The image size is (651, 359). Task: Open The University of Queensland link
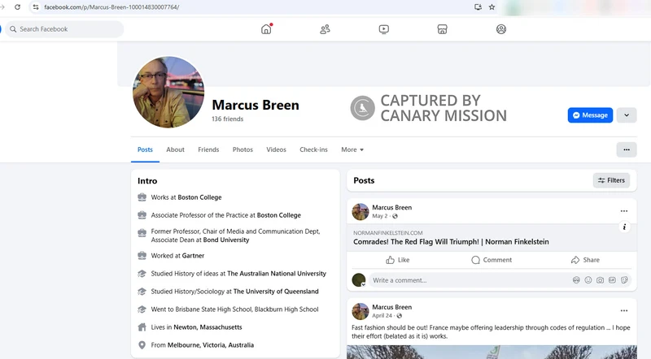[276, 292]
